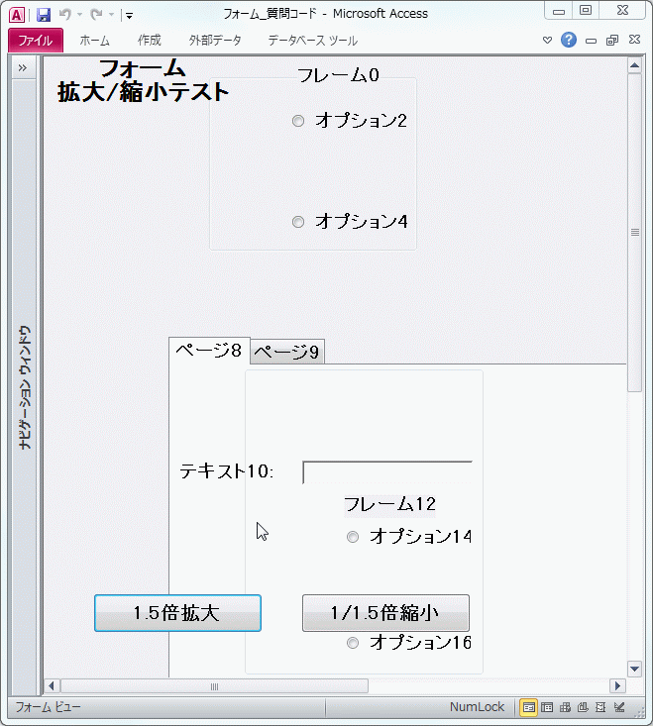Switch to Layout View in status bar
The image size is (653, 726).
tap(600, 707)
